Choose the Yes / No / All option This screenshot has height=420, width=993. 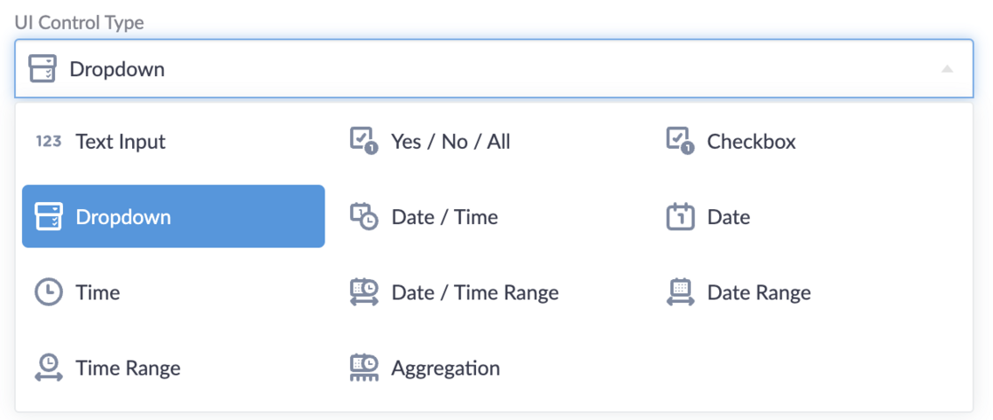450,142
